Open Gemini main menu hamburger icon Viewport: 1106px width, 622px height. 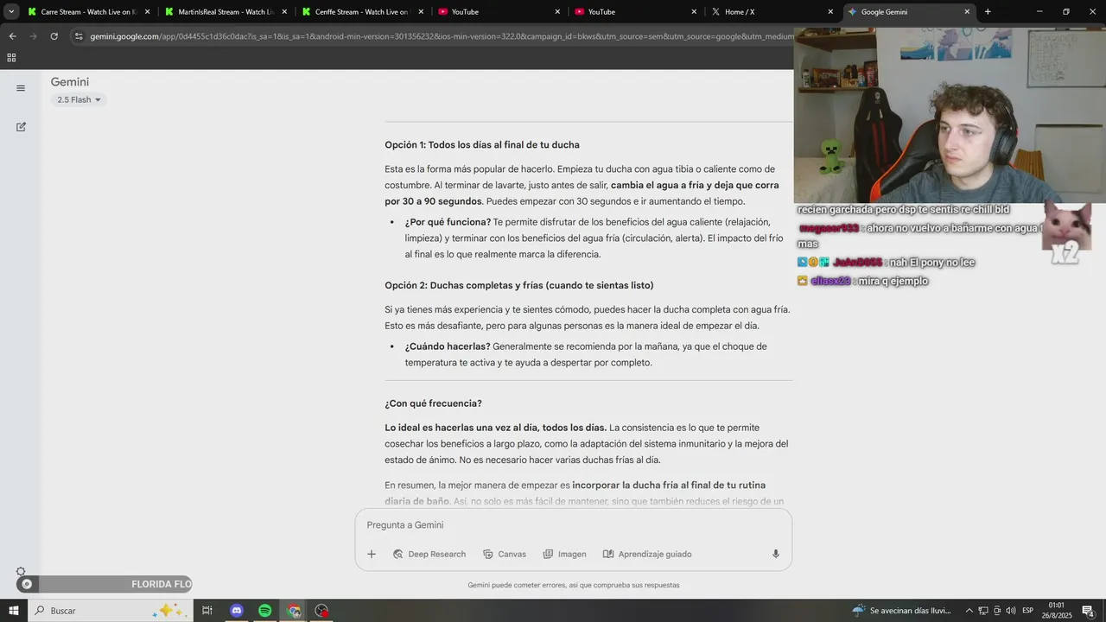(x=21, y=88)
